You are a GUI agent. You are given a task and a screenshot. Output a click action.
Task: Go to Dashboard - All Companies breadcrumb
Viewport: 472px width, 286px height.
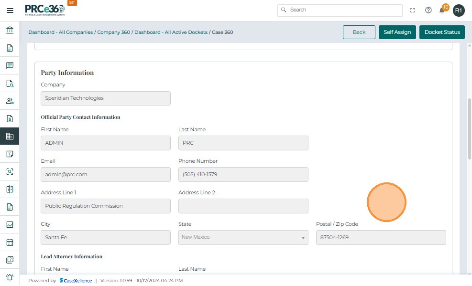tap(60, 32)
